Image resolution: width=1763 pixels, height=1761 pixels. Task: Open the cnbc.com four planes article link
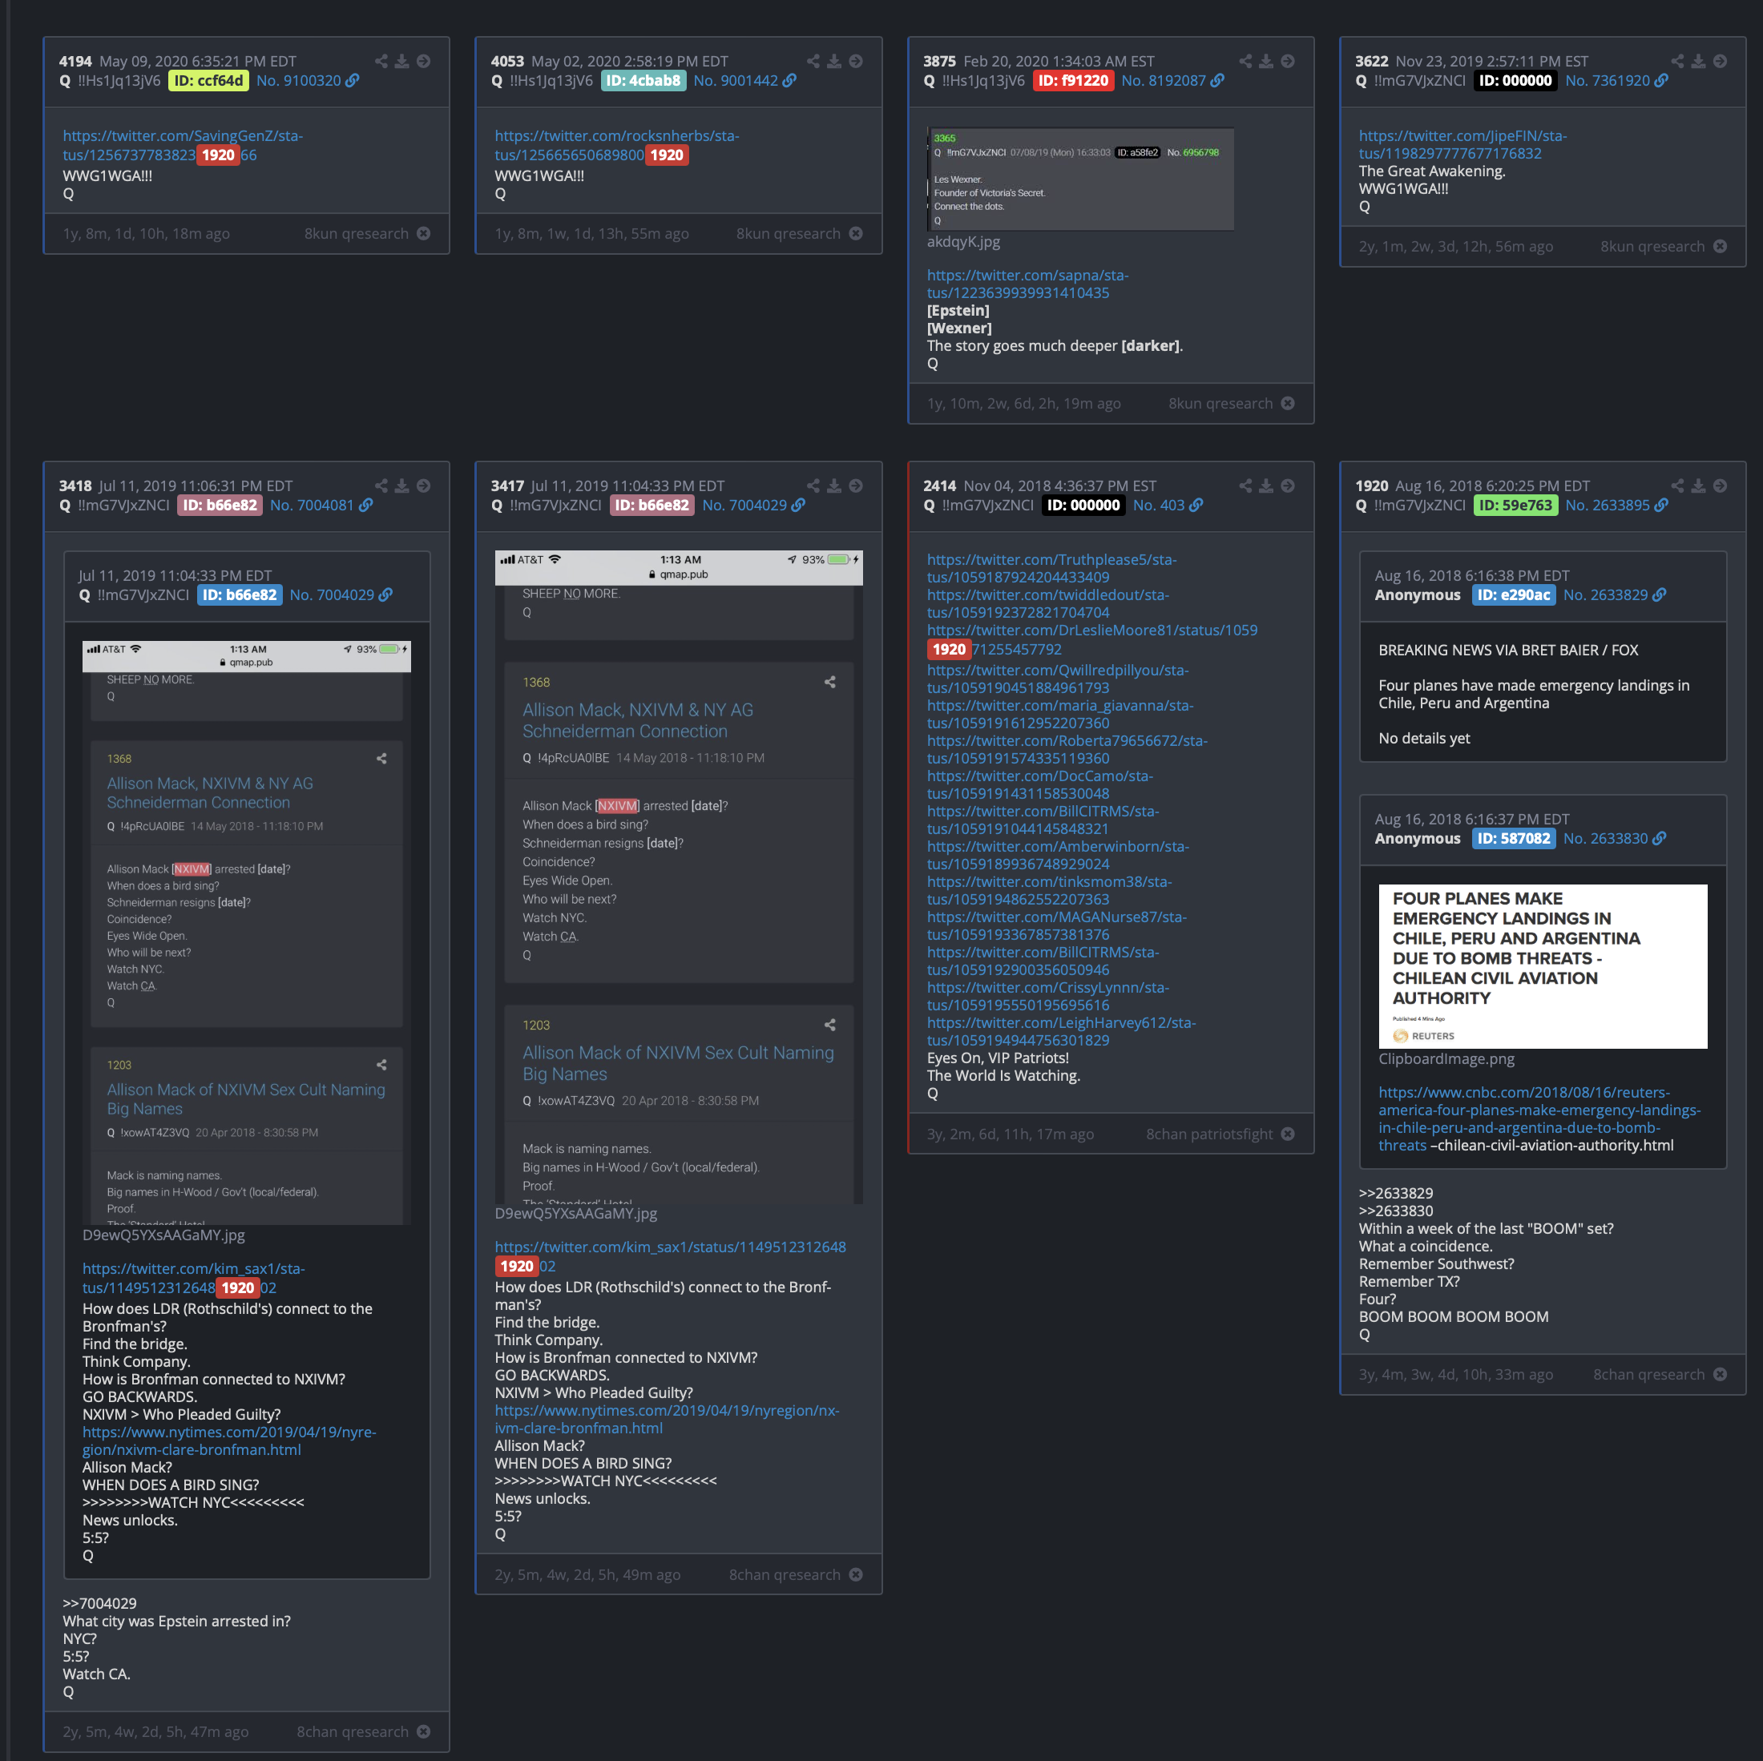tap(1539, 1118)
